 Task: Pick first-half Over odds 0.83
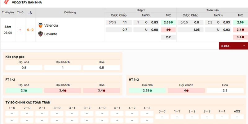point(154,22)
